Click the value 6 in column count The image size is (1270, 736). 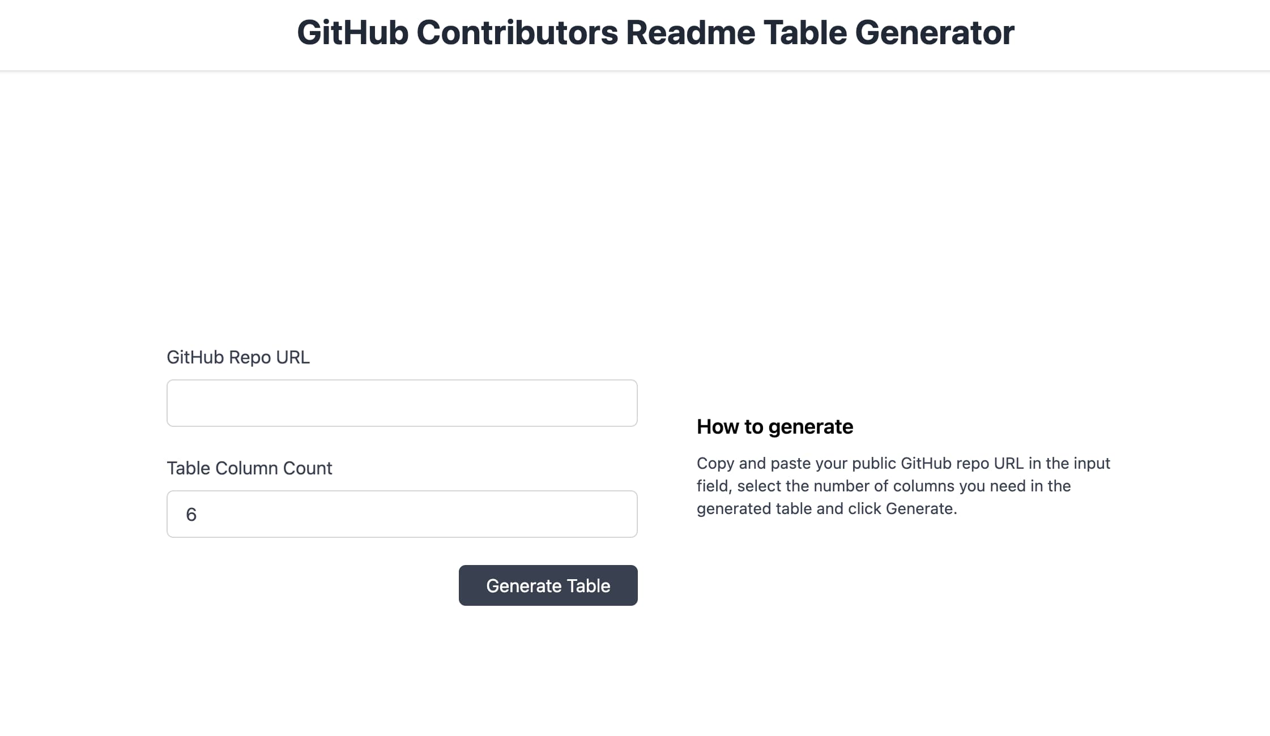(x=192, y=514)
